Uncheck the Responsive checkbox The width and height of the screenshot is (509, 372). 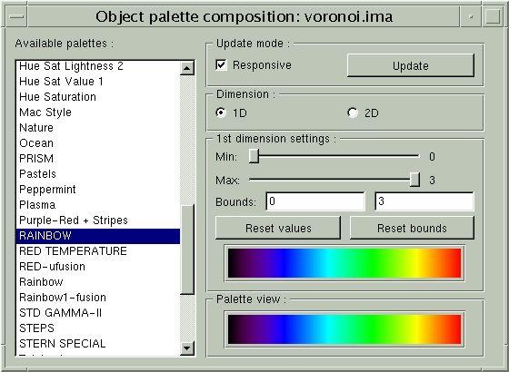click(x=221, y=65)
